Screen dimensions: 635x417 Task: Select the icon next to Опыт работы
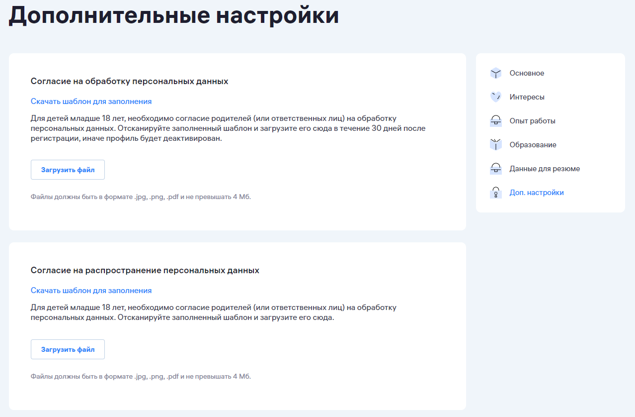coord(495,121)
